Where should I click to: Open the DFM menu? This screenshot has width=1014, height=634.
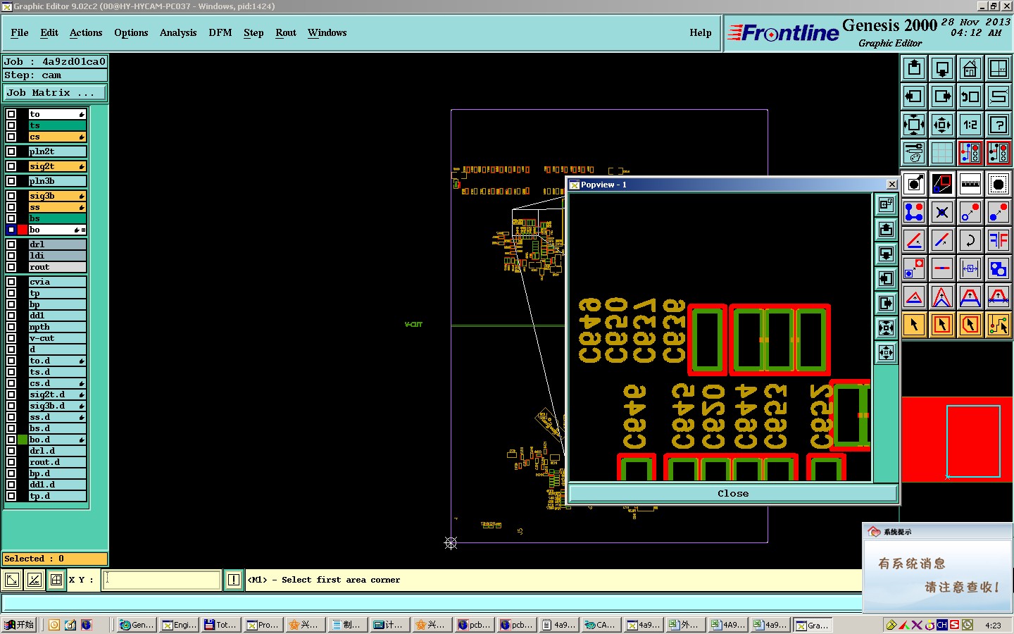(x=220, y=32)
